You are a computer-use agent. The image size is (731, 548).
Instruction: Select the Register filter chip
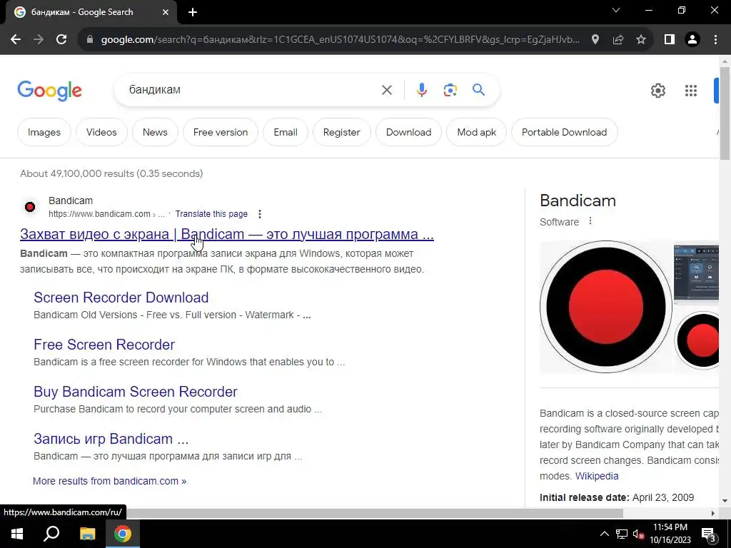coord(342,132)
